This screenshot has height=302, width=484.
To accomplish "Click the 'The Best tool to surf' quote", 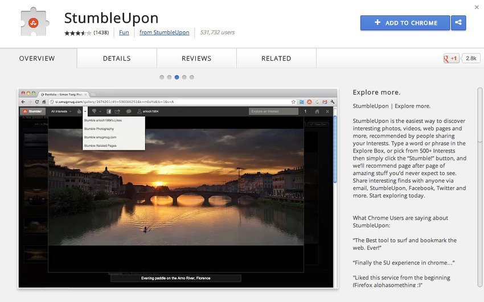I will tap(405, 244).
